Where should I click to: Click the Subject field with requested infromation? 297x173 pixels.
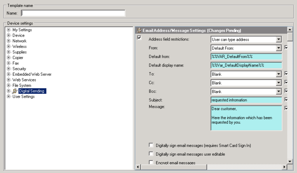pyautogui.click(x=246, y=100)
